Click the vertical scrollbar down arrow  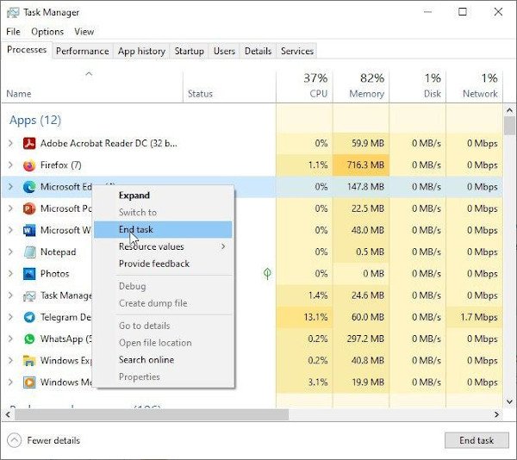[510, 401]
